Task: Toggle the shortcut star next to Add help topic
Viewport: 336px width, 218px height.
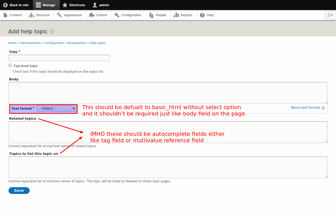Action: pyautogui.click(x=52, y=31)
